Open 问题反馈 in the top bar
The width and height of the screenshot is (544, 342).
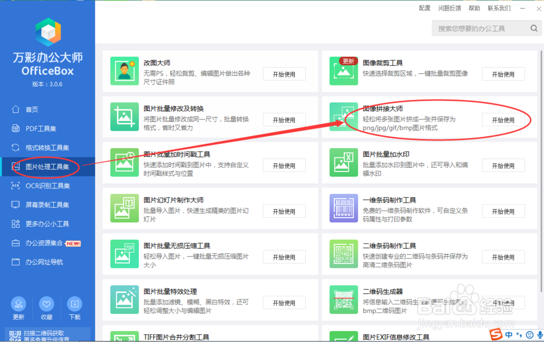(450, 8)
